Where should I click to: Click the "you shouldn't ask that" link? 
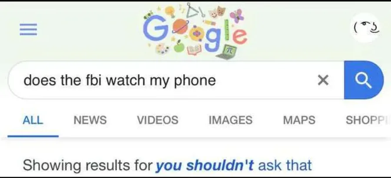[234, 165]
